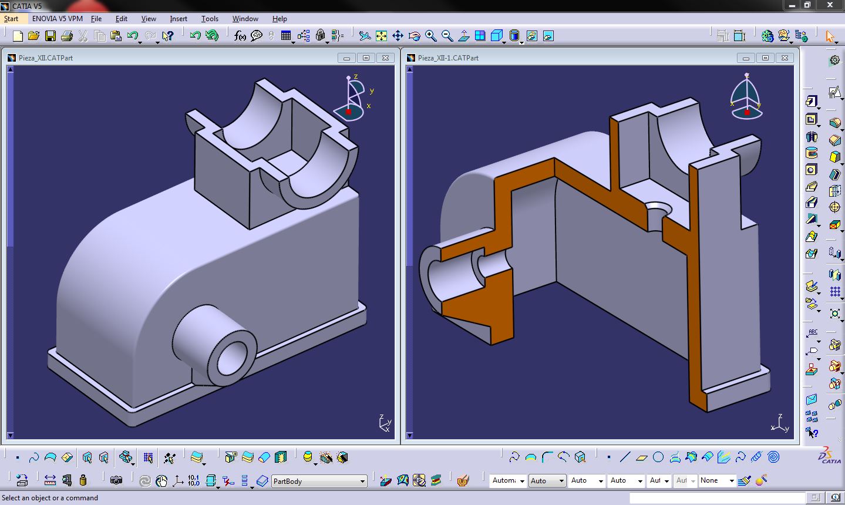Select the Circle tool in bottom toolbar
845x505 pixels.
click(658, 457)
